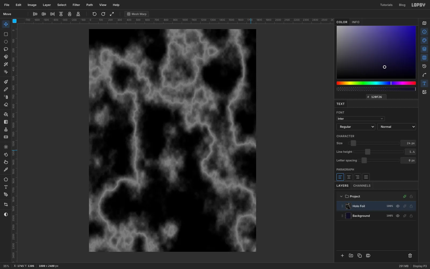Select the Eyedropper tool

coord(6,169)
